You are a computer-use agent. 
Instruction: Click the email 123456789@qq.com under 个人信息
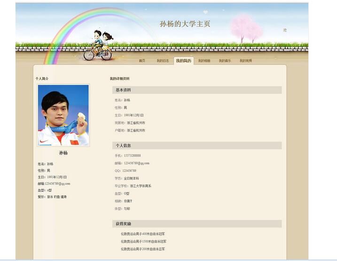(136, 163)
